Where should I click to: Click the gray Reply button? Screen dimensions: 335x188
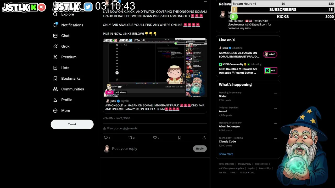pyautogui.click(x=200, y=149)
